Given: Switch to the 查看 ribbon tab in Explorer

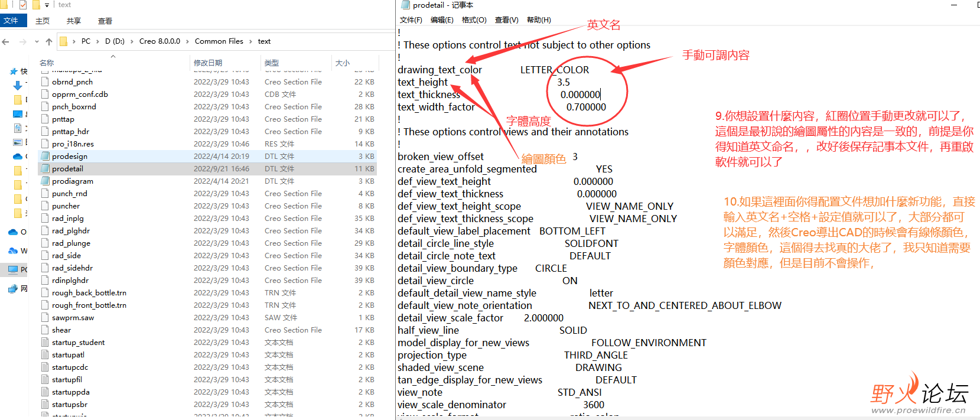Looking at the screenshot, I should click(105, 21).
